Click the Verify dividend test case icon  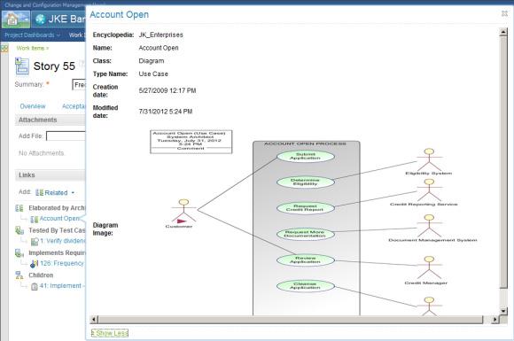click(x=34, y=242)
